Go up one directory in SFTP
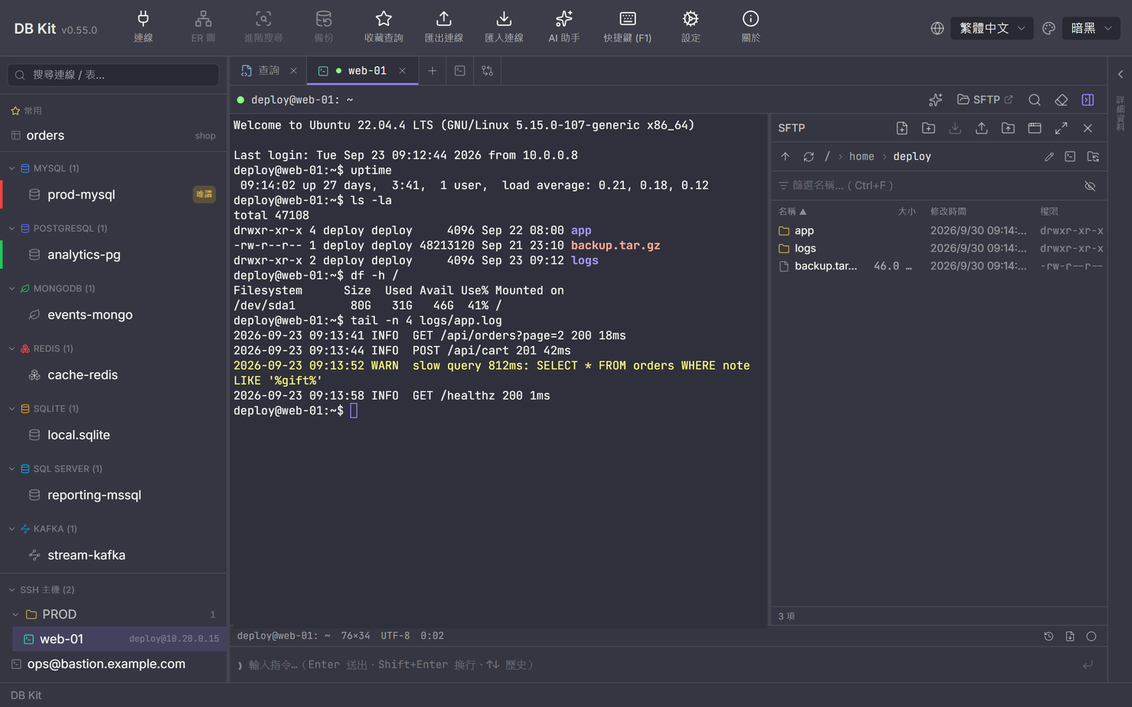The height and width of the screenshot is (707, 1132). (x=785, y=156)
